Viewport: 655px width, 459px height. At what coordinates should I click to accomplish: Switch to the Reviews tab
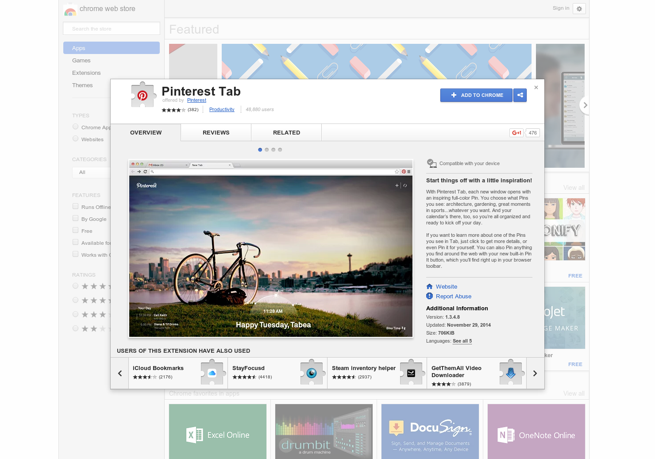tap(216, 132)
